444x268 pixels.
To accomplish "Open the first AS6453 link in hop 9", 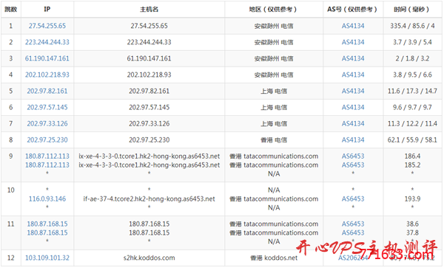I will click(x=353, y=157).
